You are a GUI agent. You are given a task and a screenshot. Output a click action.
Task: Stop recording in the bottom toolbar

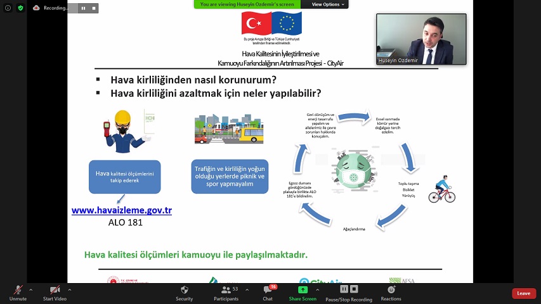[354, 289]
